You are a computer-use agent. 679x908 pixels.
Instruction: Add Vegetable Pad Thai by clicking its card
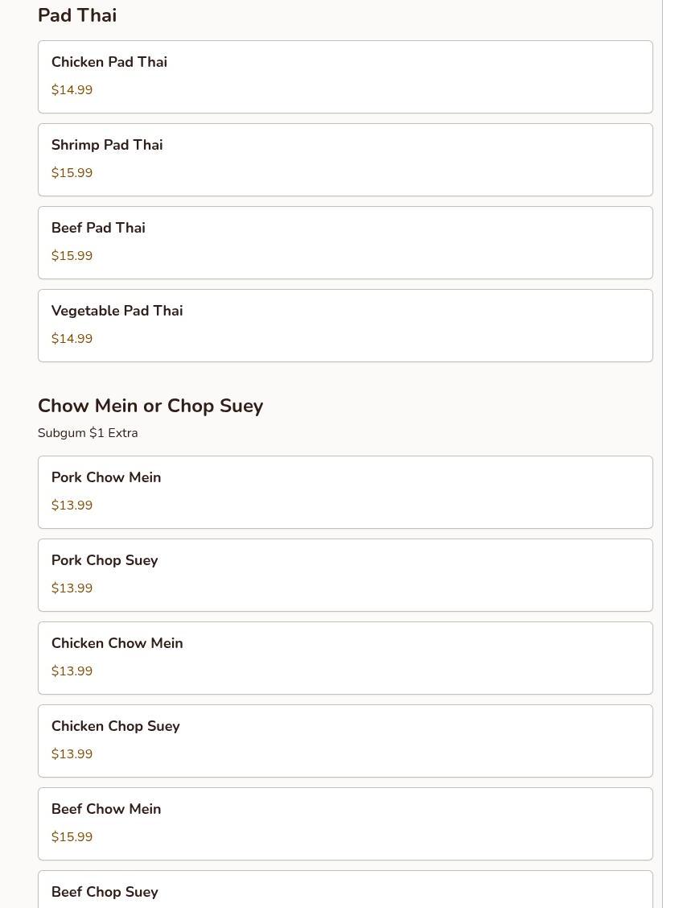coord(345,325)
